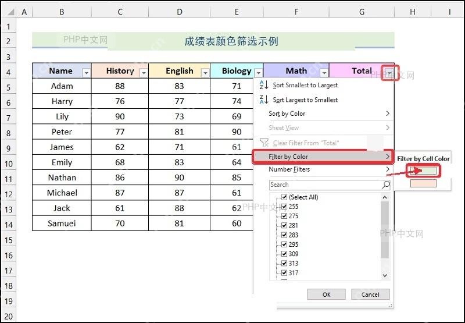Select column F header
The image size is (465, 323).
click(296, 12)
